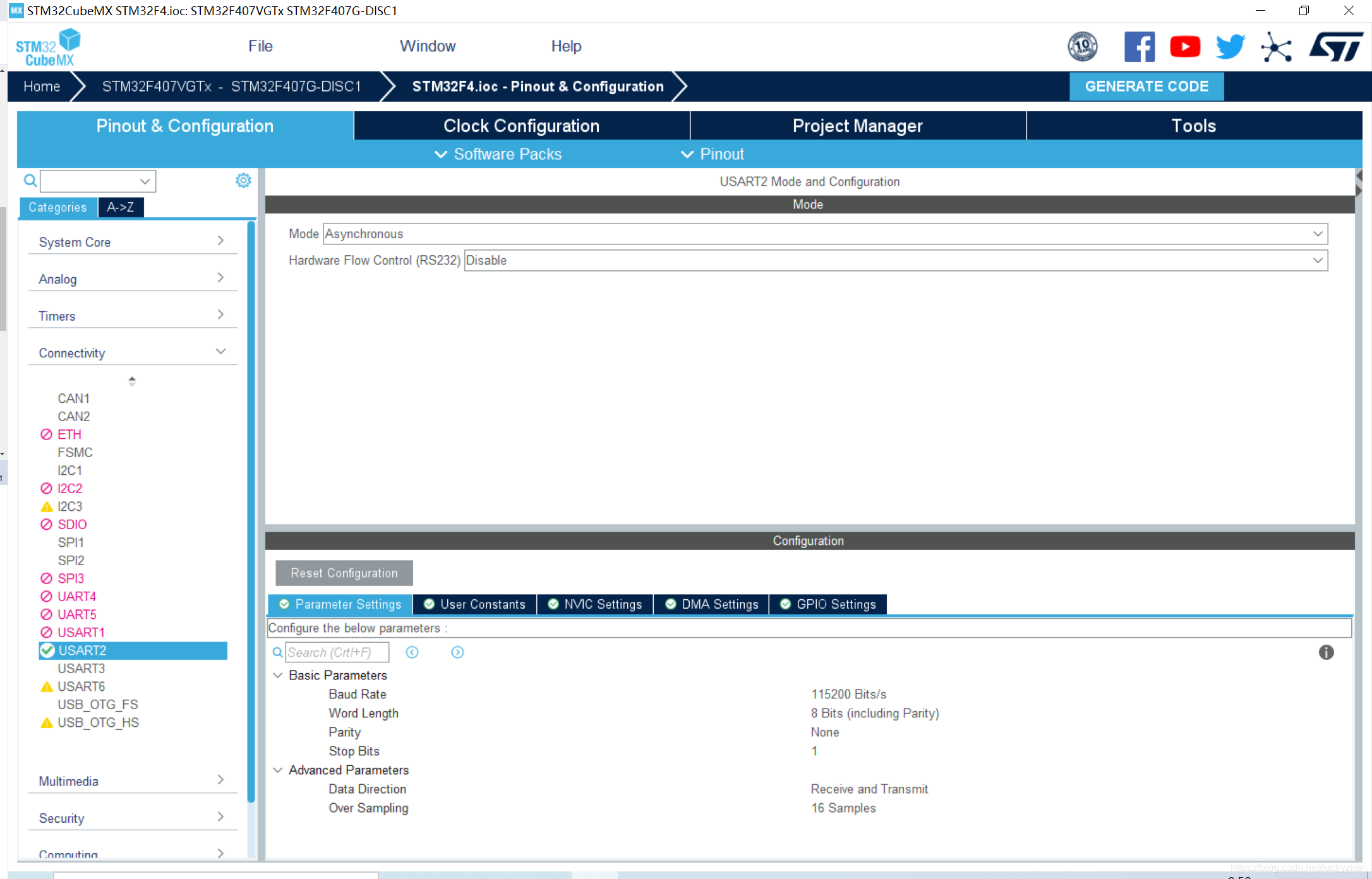This screenshot has width=1372, height=879.
Task: Click the ST community network icon
Action: tap(1276, 47)
